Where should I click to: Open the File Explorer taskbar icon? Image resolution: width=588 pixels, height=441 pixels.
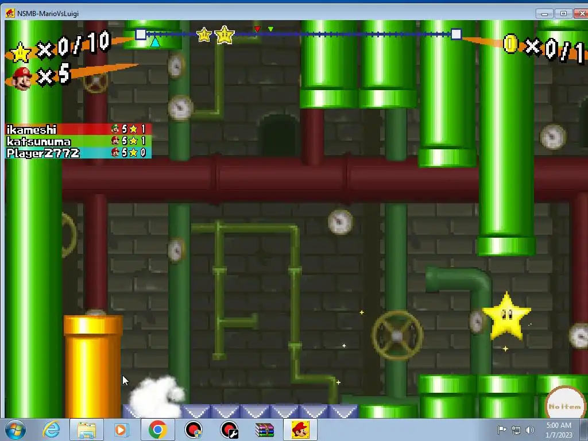tap(87, 430)
